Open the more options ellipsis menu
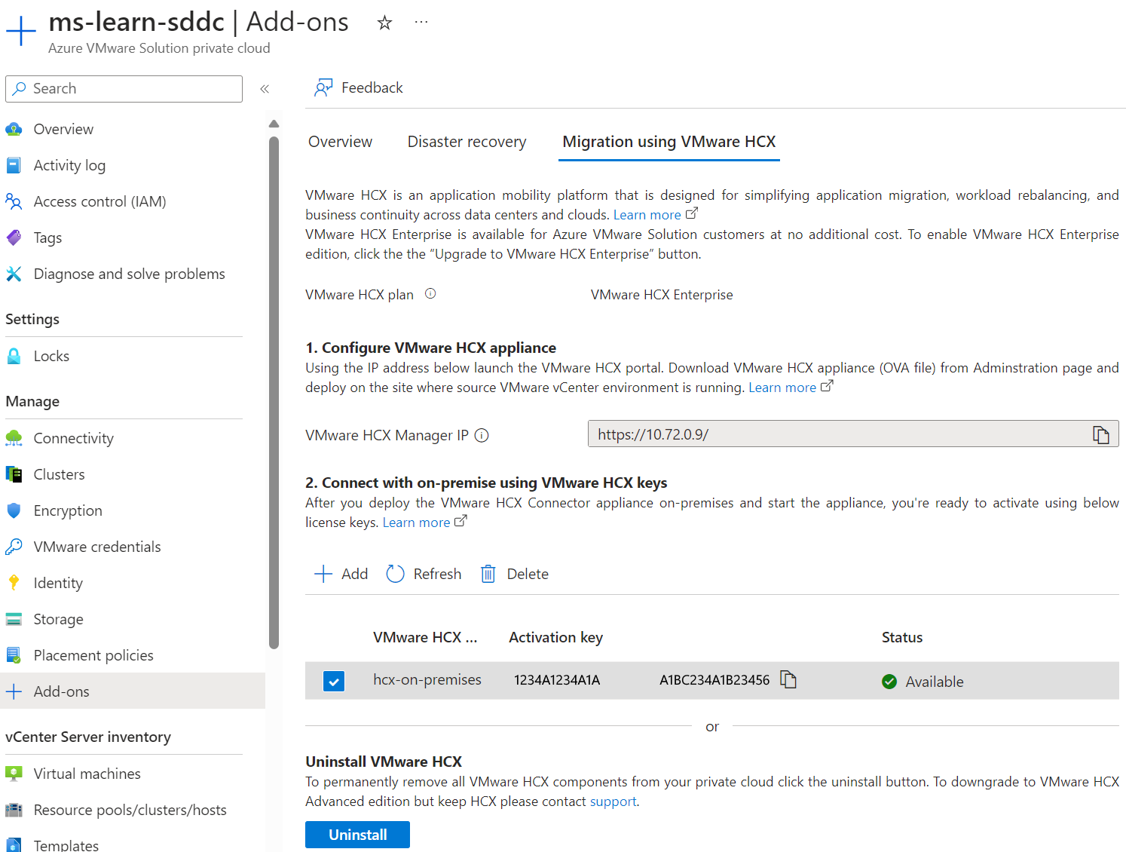 (x=421, y=23)
